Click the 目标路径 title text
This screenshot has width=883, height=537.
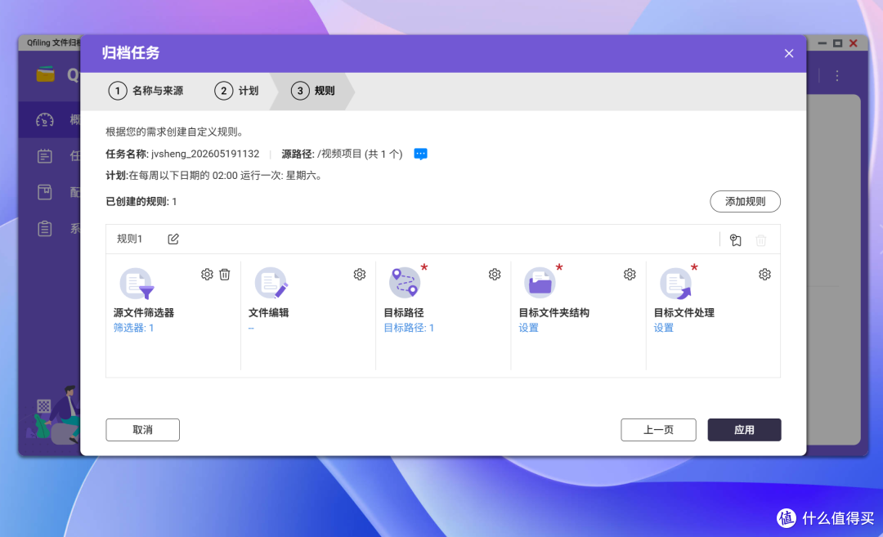click(x=404, y=312)
